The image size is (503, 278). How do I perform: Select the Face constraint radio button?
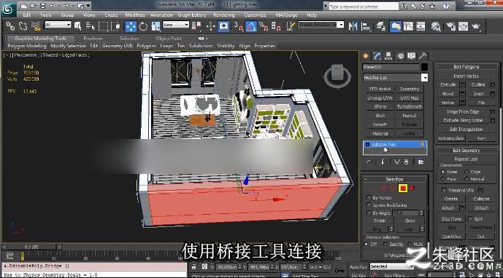point(443,179)
